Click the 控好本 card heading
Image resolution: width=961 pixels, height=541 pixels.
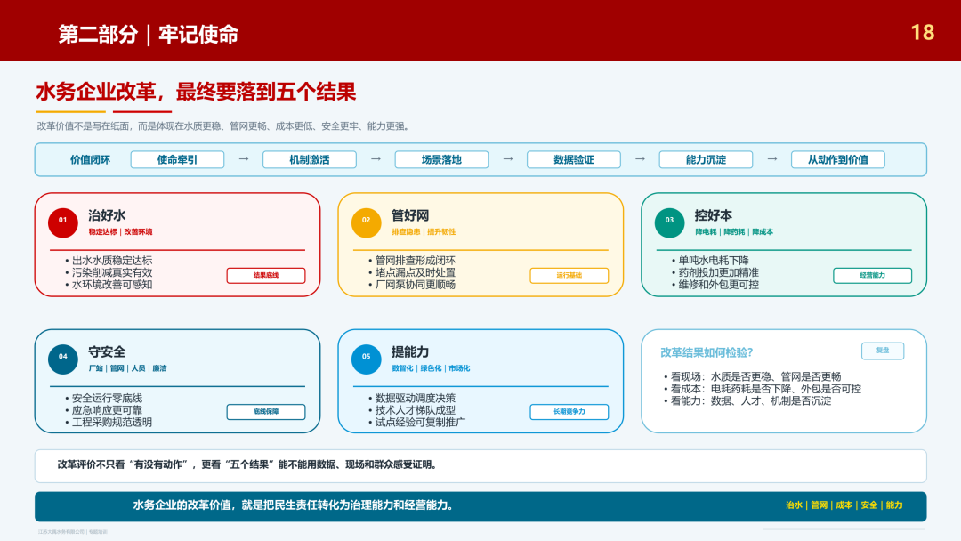[x=714, y=215]
